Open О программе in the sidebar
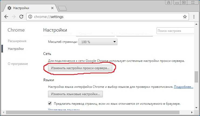Screen dimensions: 200x116 coord(18,64)
